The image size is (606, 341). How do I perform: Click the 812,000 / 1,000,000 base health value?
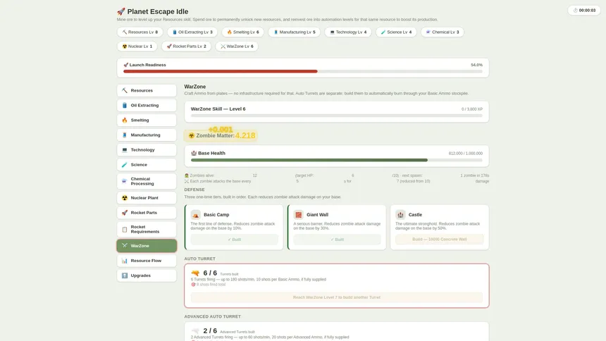click(x=465, y=154)
